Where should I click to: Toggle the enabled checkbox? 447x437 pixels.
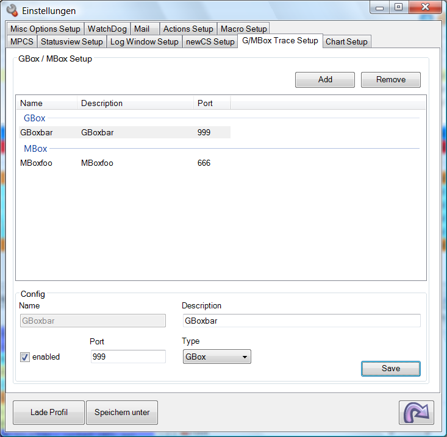tap(25, 357)
